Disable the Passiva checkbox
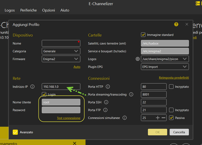This screenshot has height=145, width=202. (171, 118)
